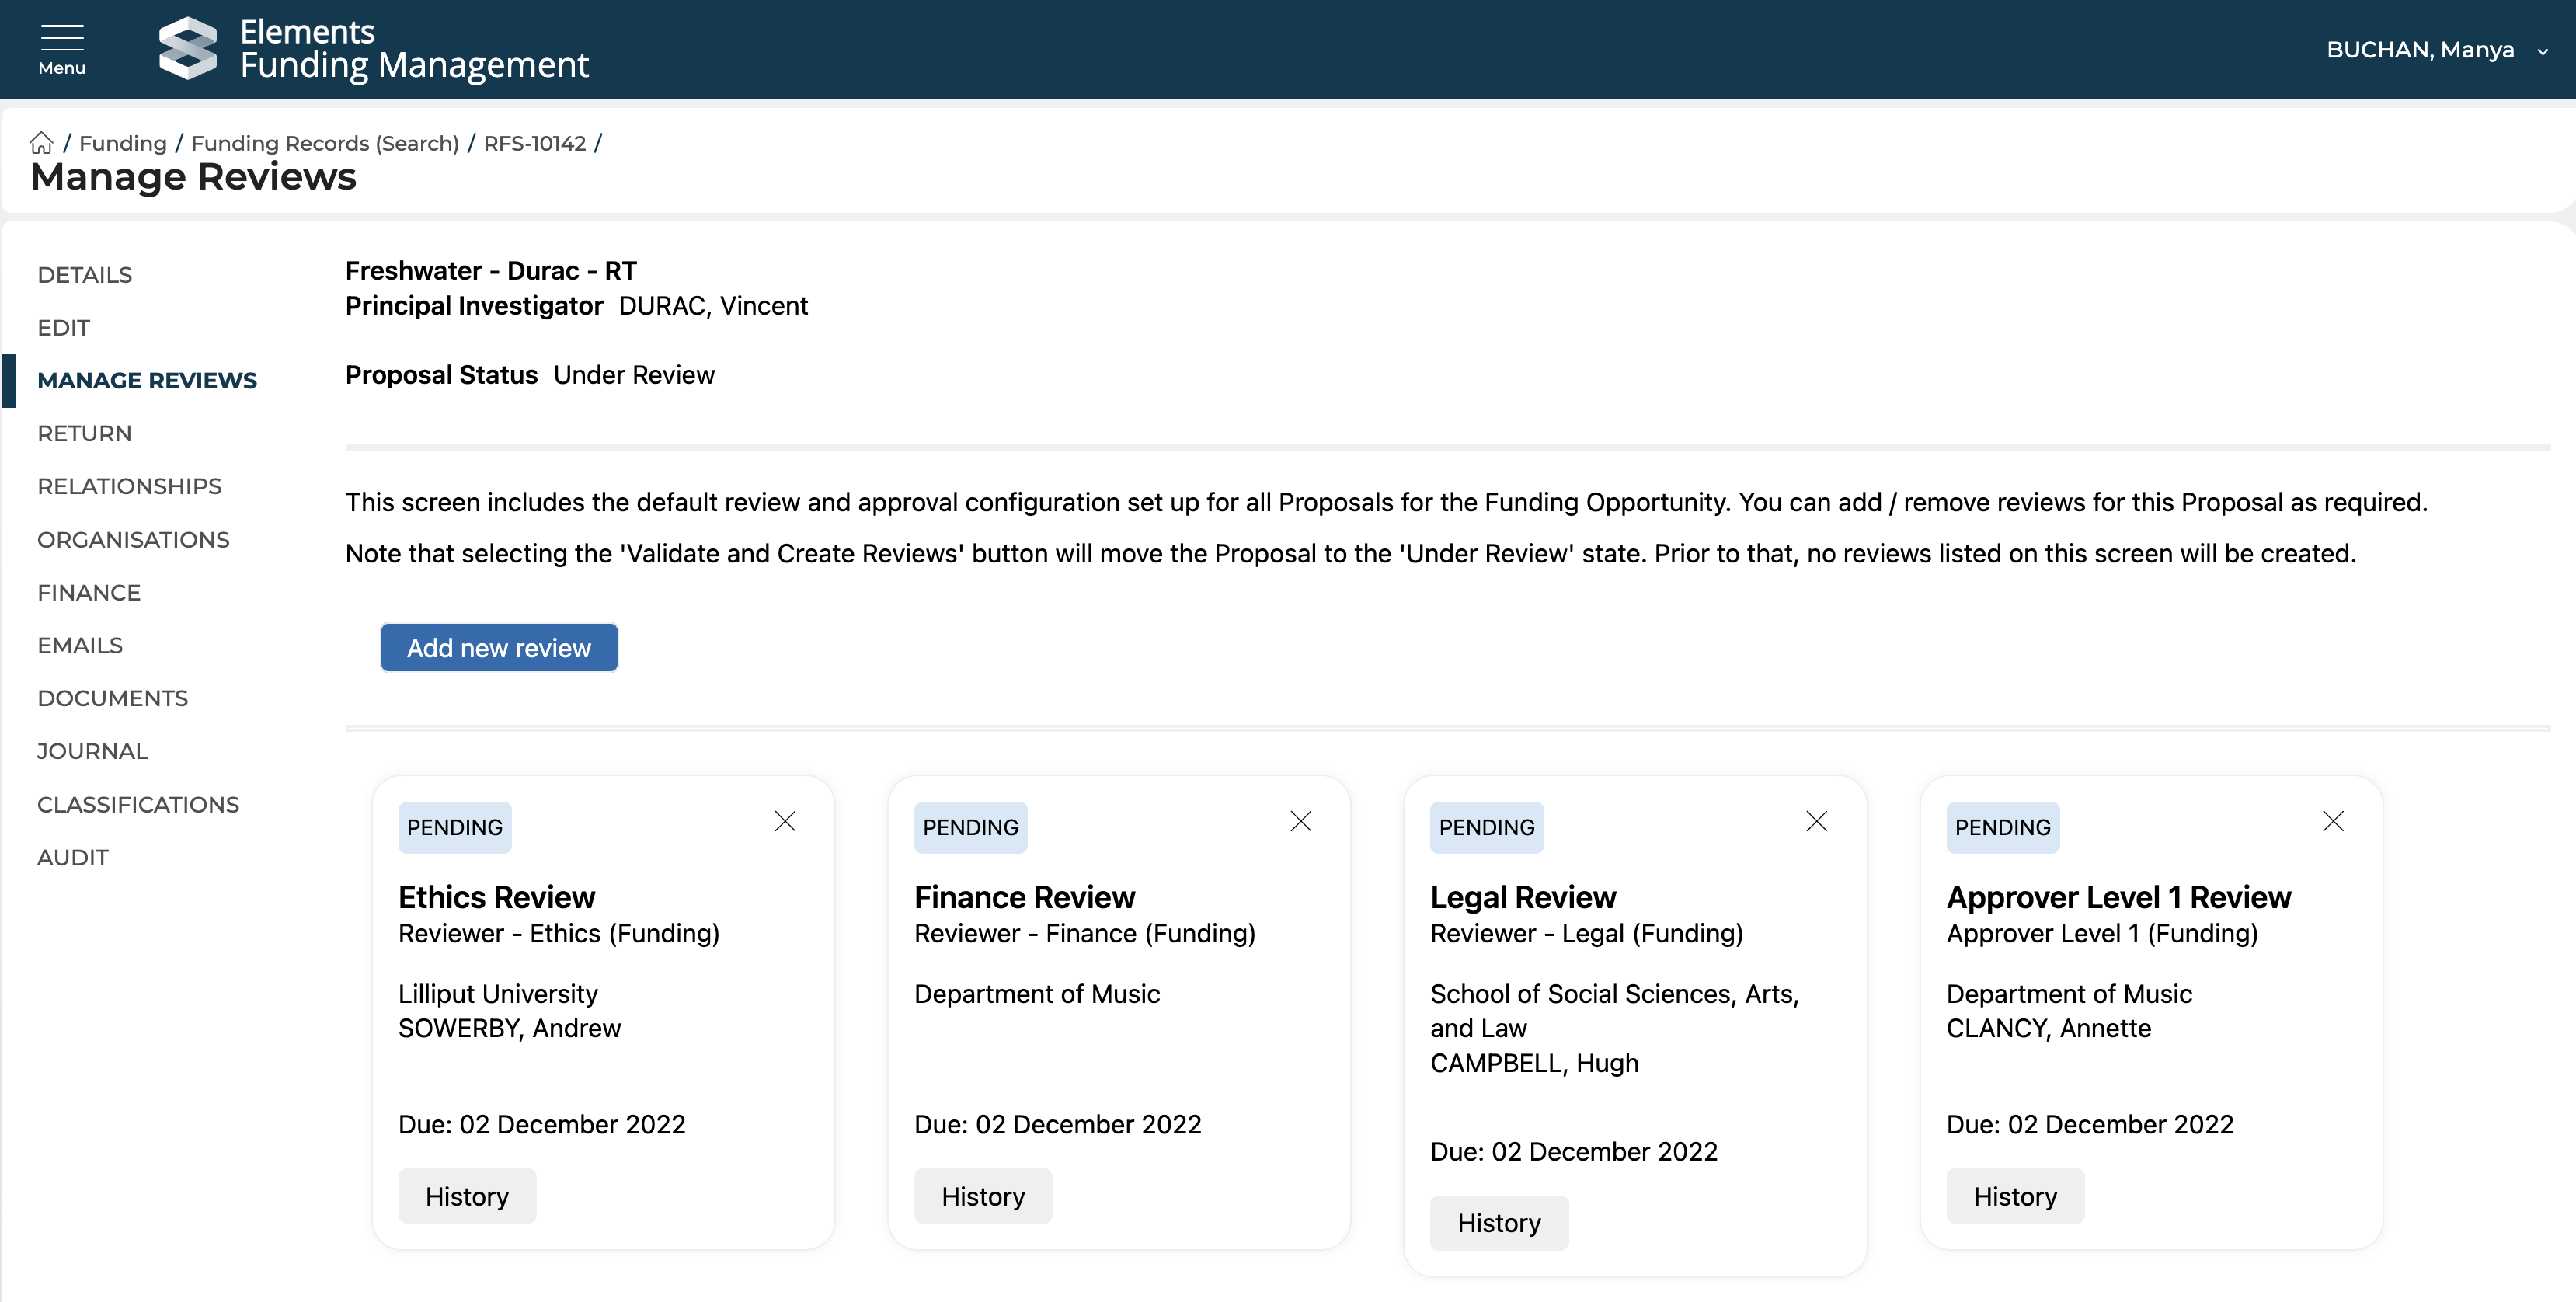2576x1302 pixels.
Task: Go to home via house icon
Action: tap(41, 143)
